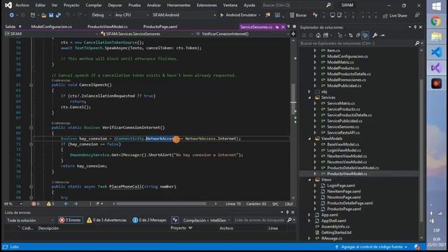Click the split editor plus icon
Screen dimensions: 448x252
(x=293, y=34)
